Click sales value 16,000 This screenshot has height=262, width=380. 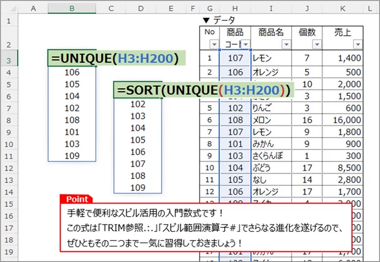[x=343, y=120]
